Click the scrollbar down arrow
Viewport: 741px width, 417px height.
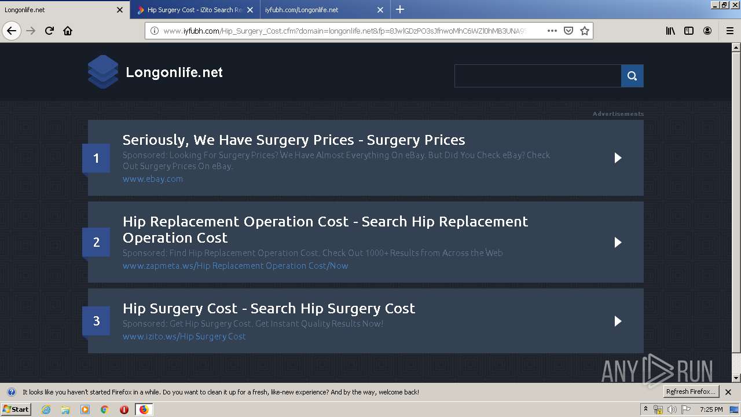coord(736,378)
